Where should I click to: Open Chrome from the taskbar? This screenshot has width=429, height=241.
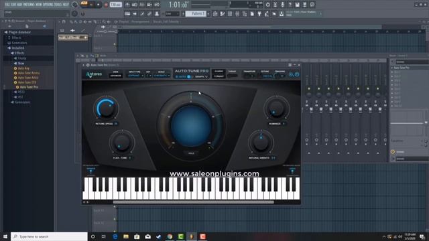pyautogui.click(x=170, y=236)
